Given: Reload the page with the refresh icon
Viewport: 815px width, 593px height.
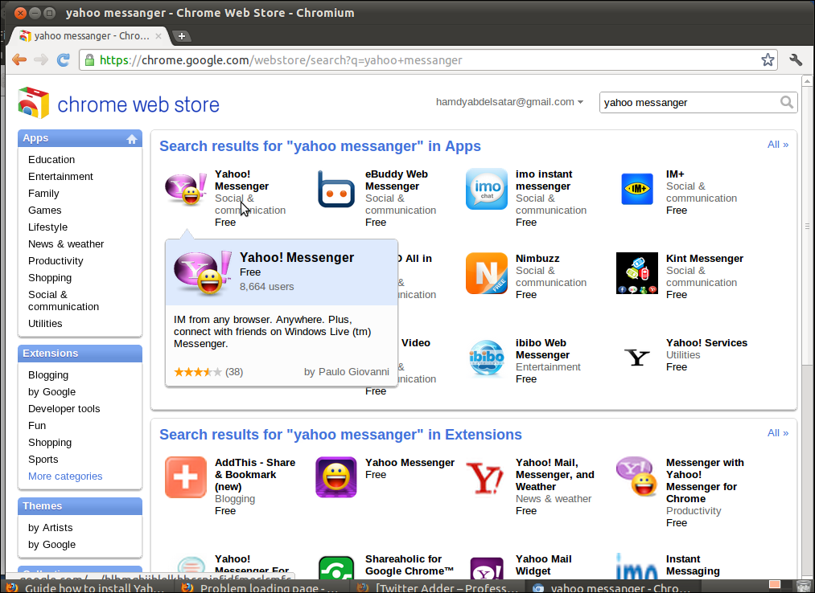Looking at the screenshot, I should tap(64, 59).
